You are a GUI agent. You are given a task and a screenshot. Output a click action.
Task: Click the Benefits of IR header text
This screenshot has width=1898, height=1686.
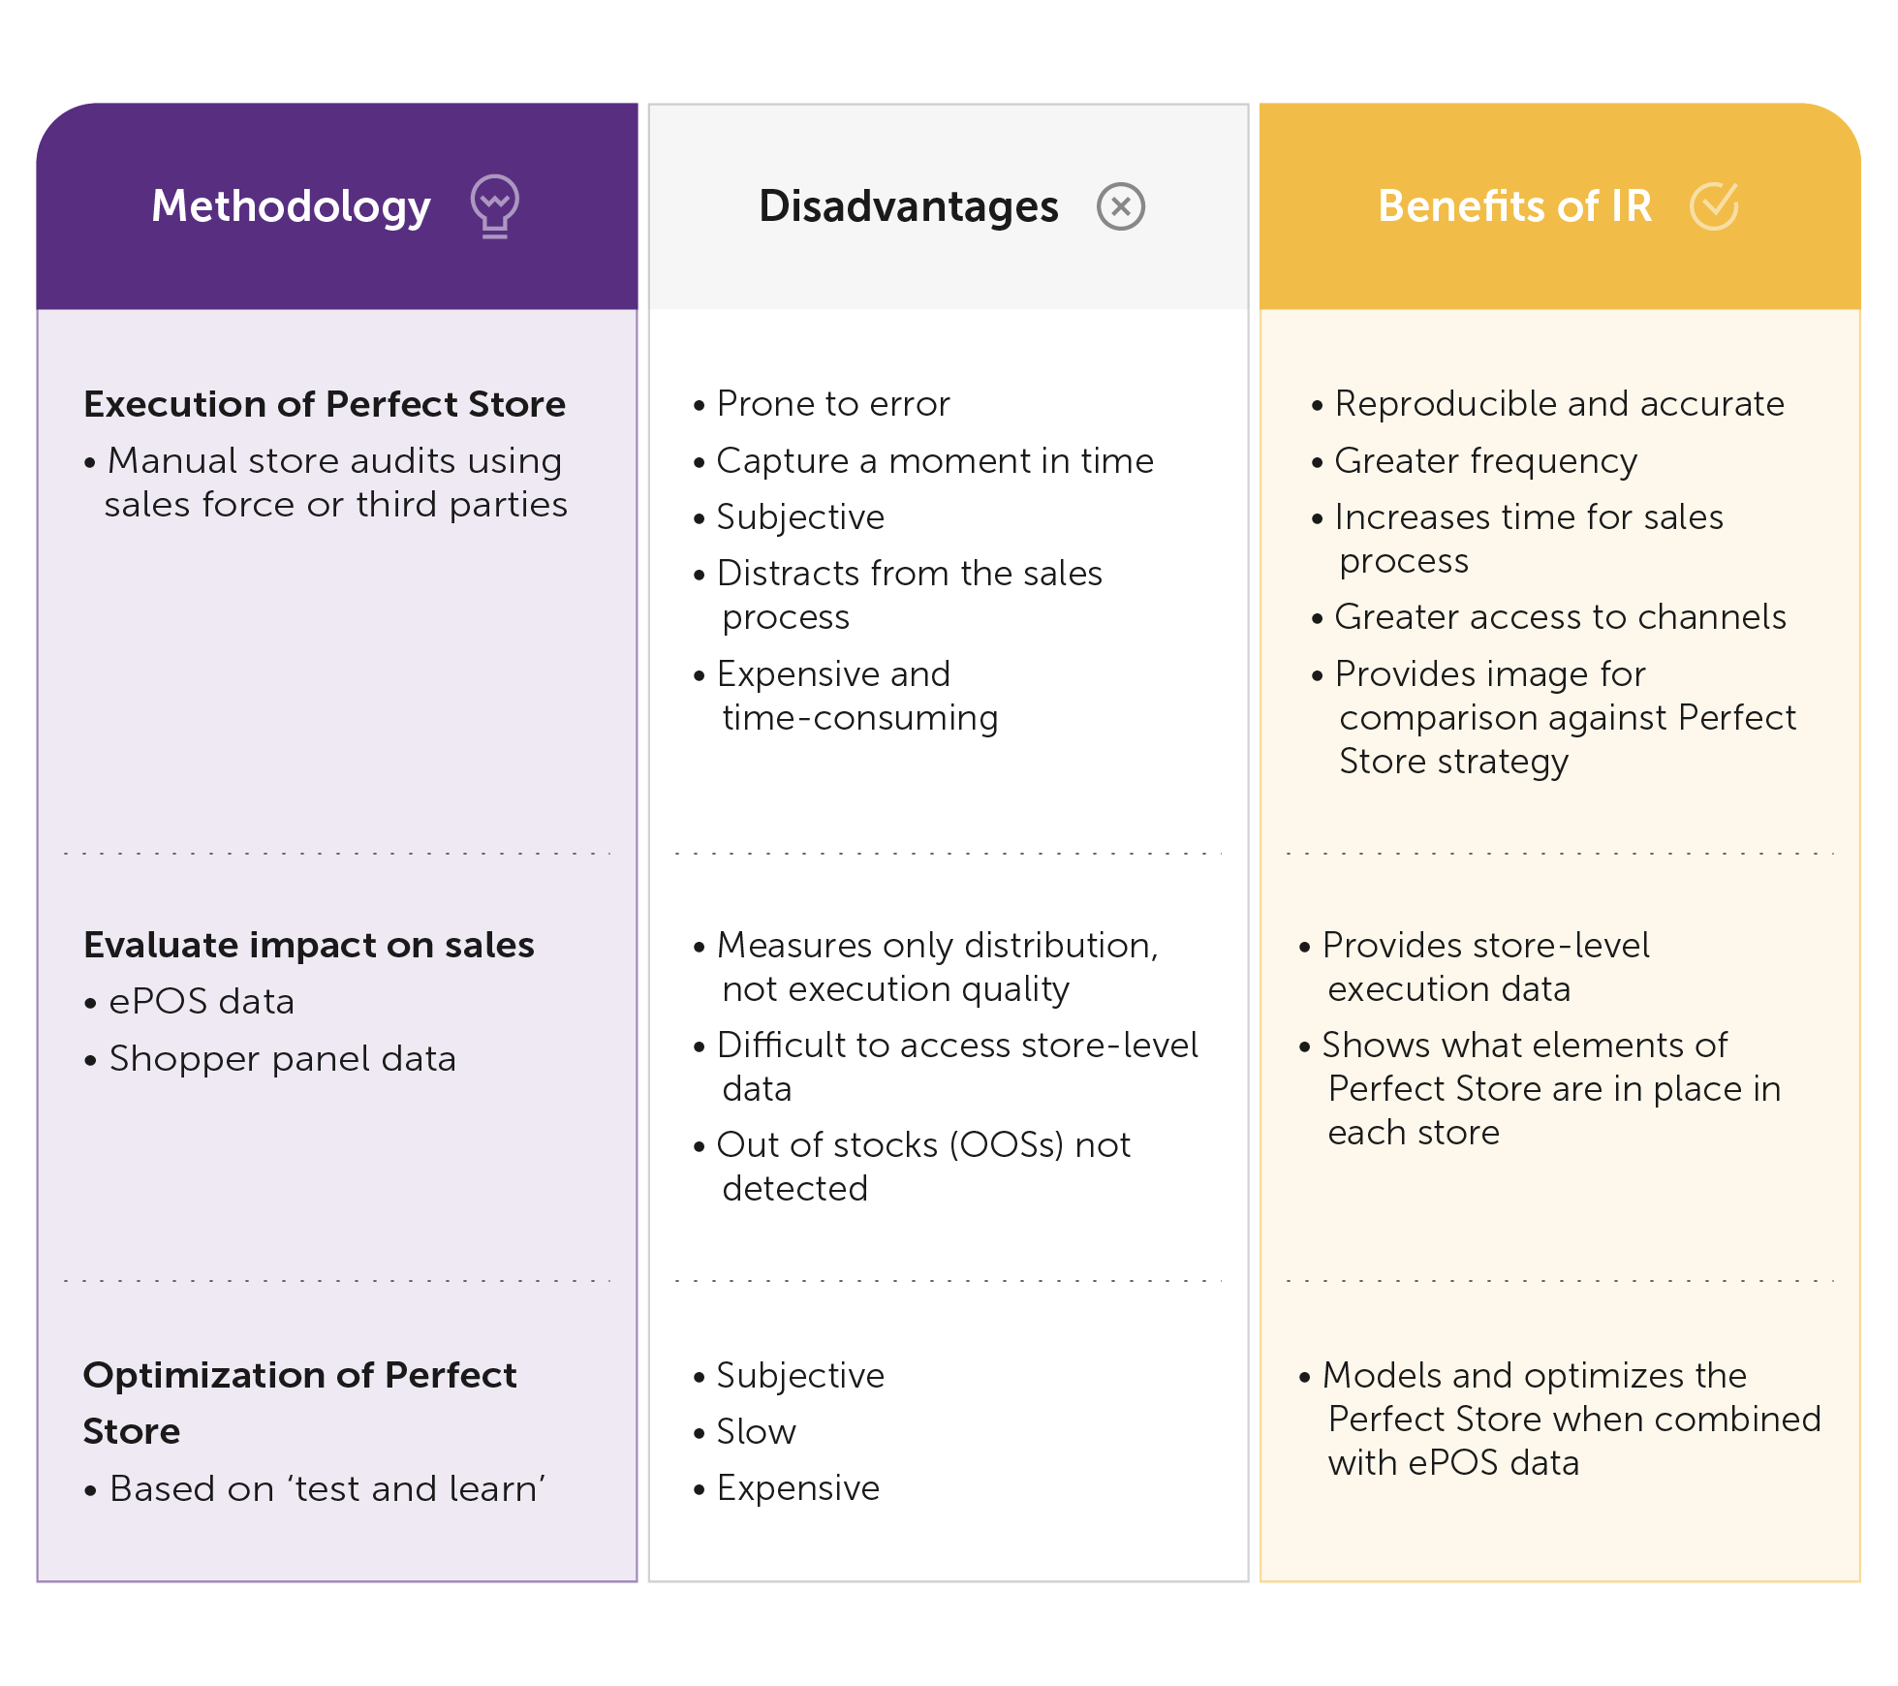[x=1514, y=206]
